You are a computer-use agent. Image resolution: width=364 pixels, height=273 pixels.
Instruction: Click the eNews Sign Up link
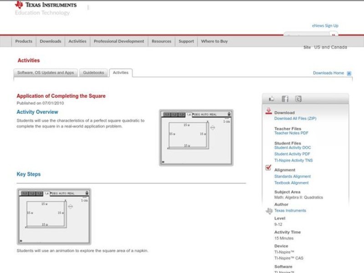click(x=325, y=26)
